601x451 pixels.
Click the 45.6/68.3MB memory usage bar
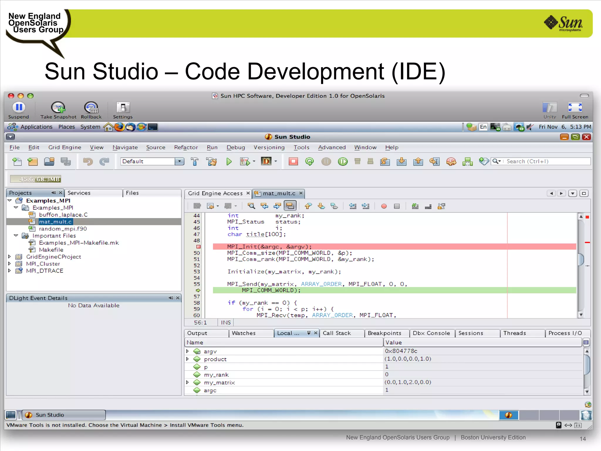coord(36,179)
